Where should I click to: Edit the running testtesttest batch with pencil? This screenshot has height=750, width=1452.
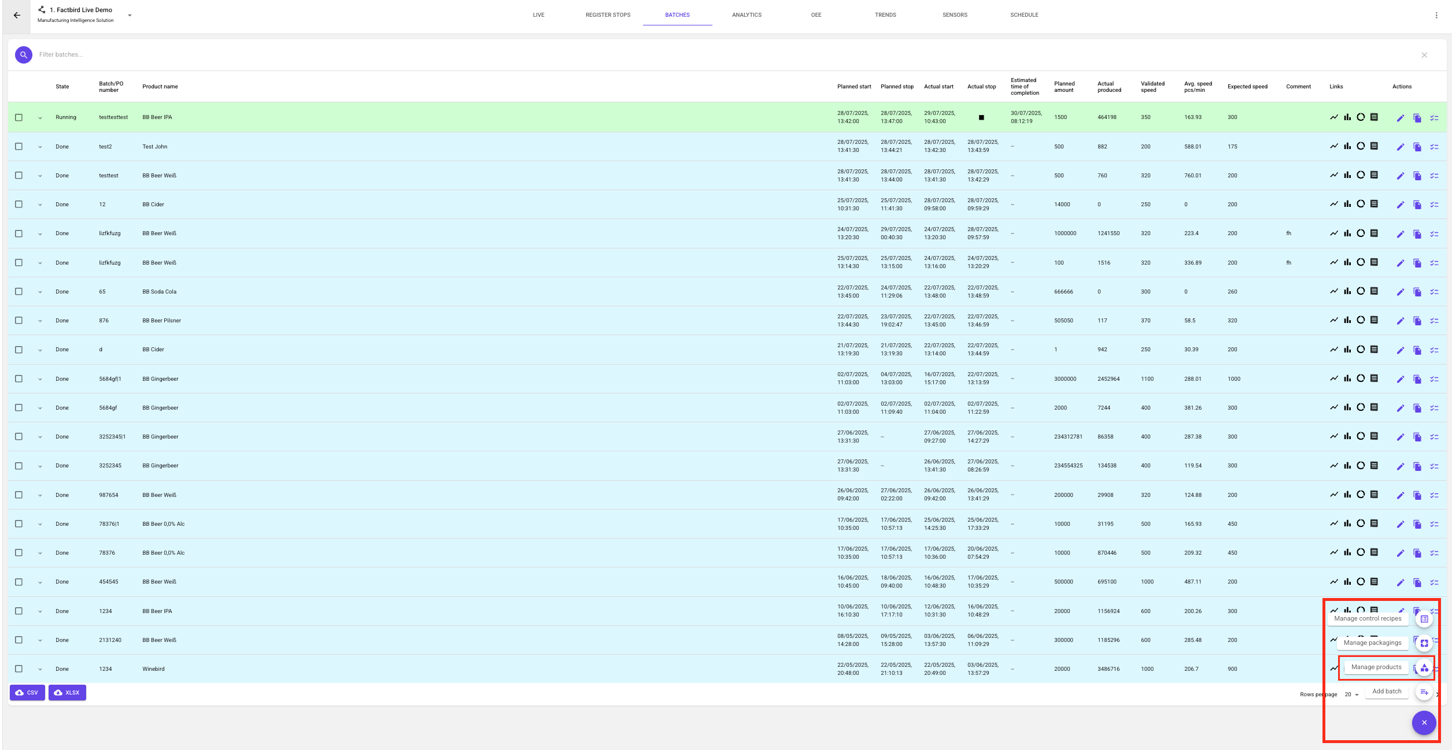click(1401, 118)
